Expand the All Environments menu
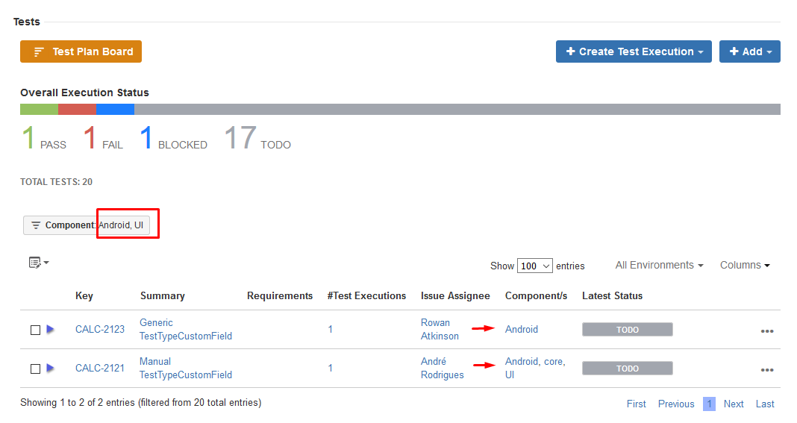797x423 pixels. pyautogui.click(x=659, y=265)
